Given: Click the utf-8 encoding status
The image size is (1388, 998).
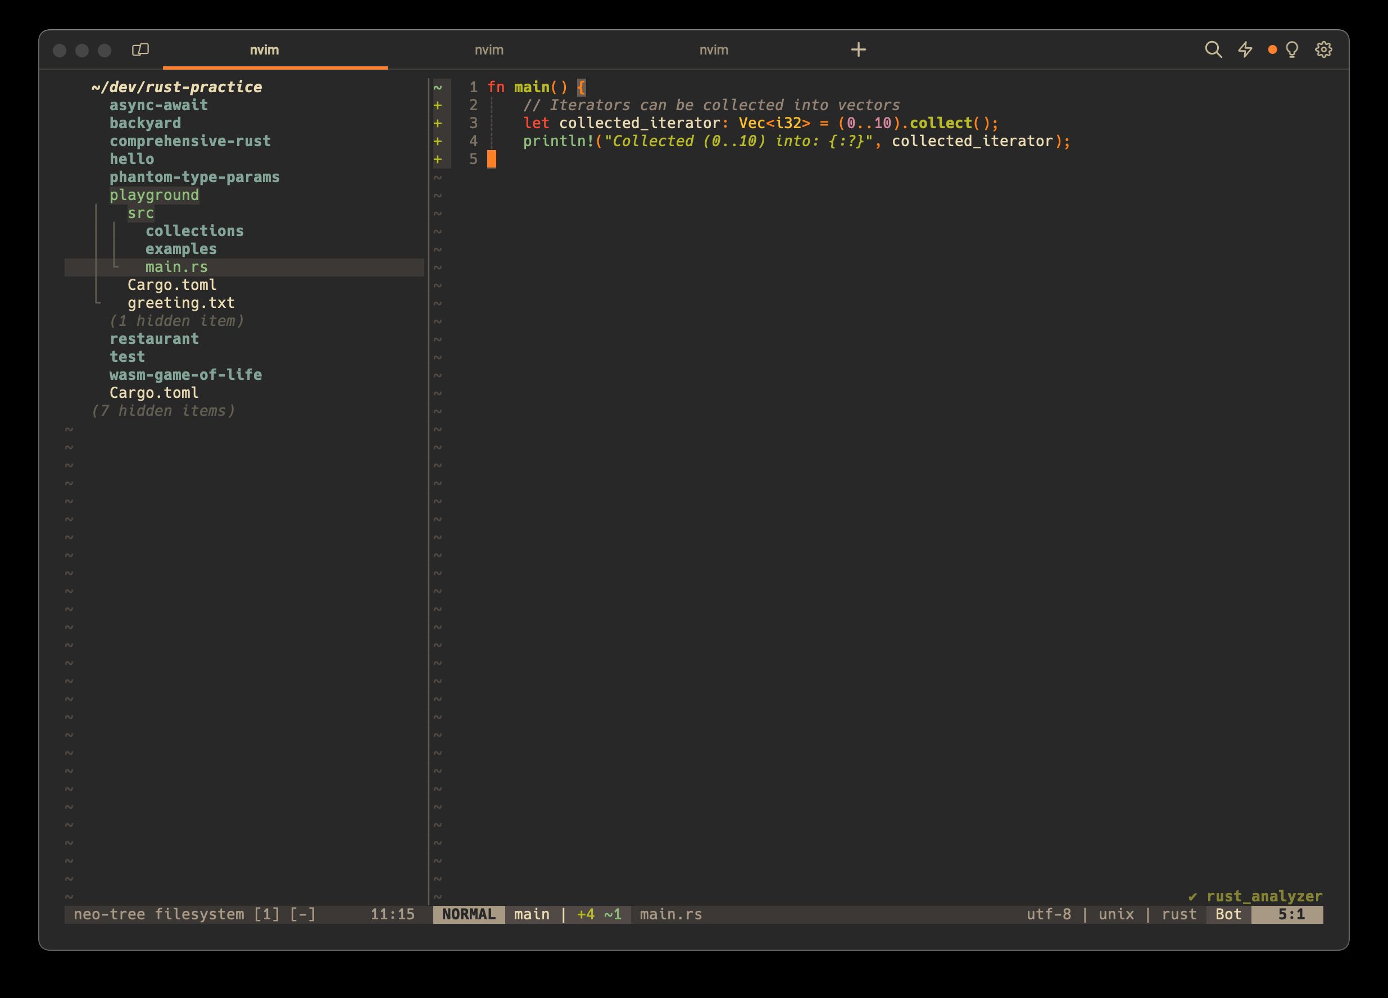Looking at the screenshot, I should 1049,914.
